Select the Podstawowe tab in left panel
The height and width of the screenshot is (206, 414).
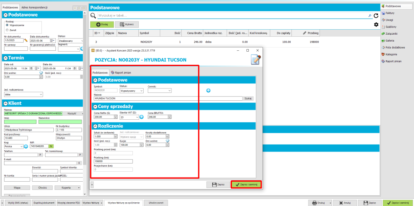(11, 8)
